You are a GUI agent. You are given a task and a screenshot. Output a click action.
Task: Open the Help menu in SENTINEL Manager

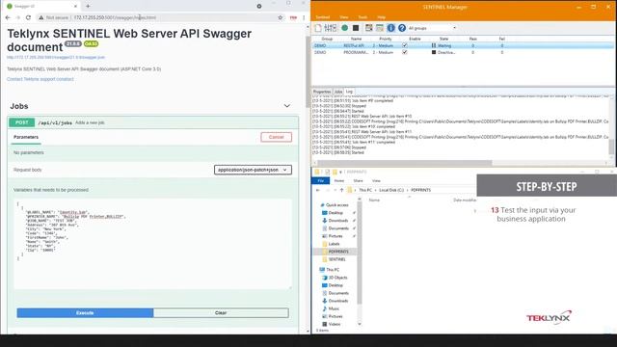[x=382, y=17]
